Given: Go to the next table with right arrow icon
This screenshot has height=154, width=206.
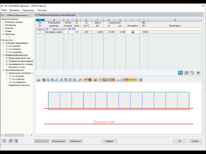Looking at the screenshot, I should pyautogui.click(x=16, y=141).
